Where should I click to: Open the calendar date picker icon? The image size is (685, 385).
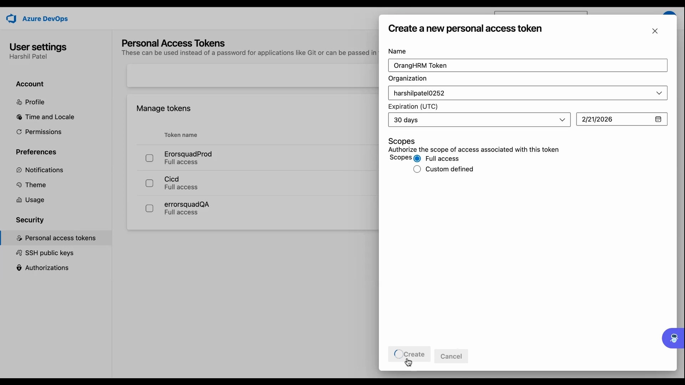point(658,119)
